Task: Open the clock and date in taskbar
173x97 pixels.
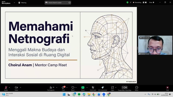Action: pos(165,94)
